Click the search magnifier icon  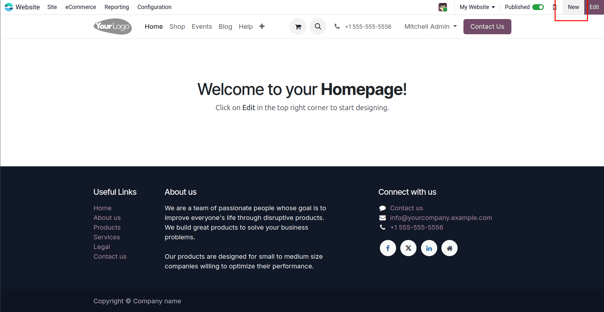318,26
